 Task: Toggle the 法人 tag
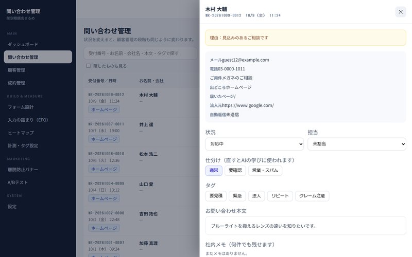(256, 196)
